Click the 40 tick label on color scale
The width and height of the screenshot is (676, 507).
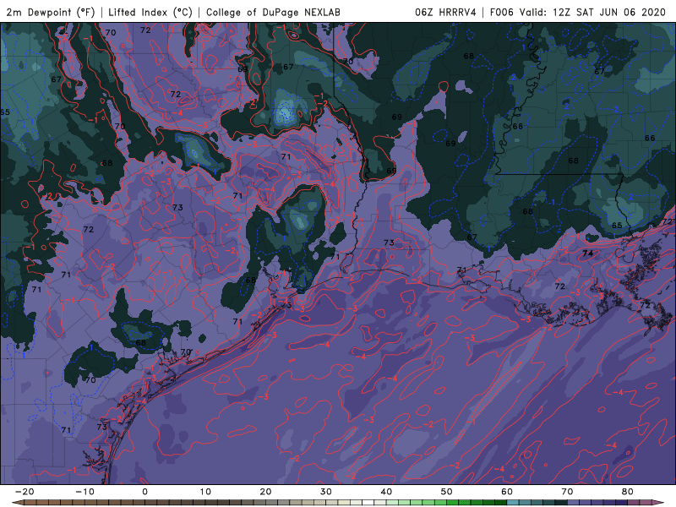(x=386, y=492)
